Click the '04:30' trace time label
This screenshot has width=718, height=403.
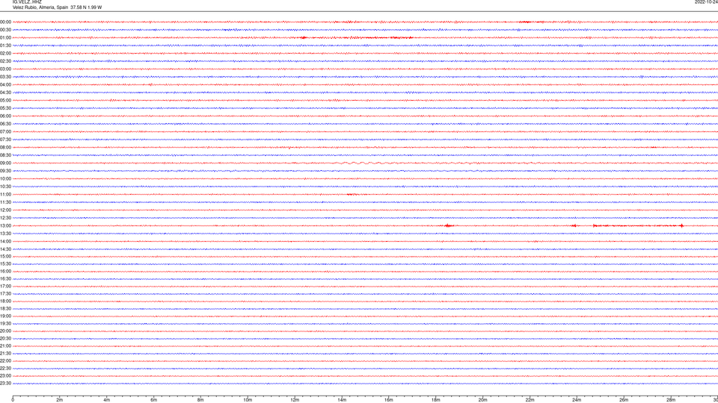[5, 93]
